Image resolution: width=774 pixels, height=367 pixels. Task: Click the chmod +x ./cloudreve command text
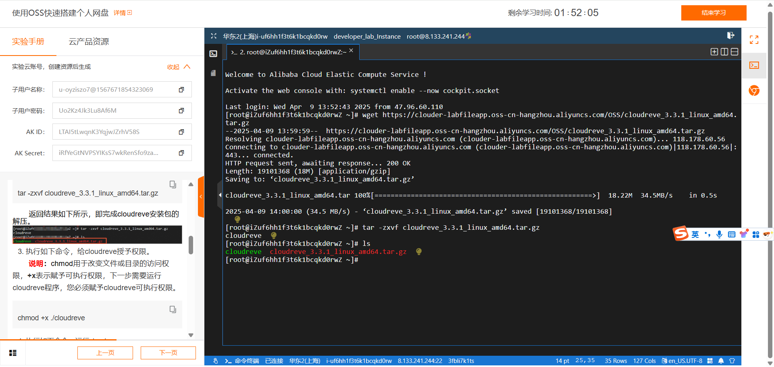point(51,318)
